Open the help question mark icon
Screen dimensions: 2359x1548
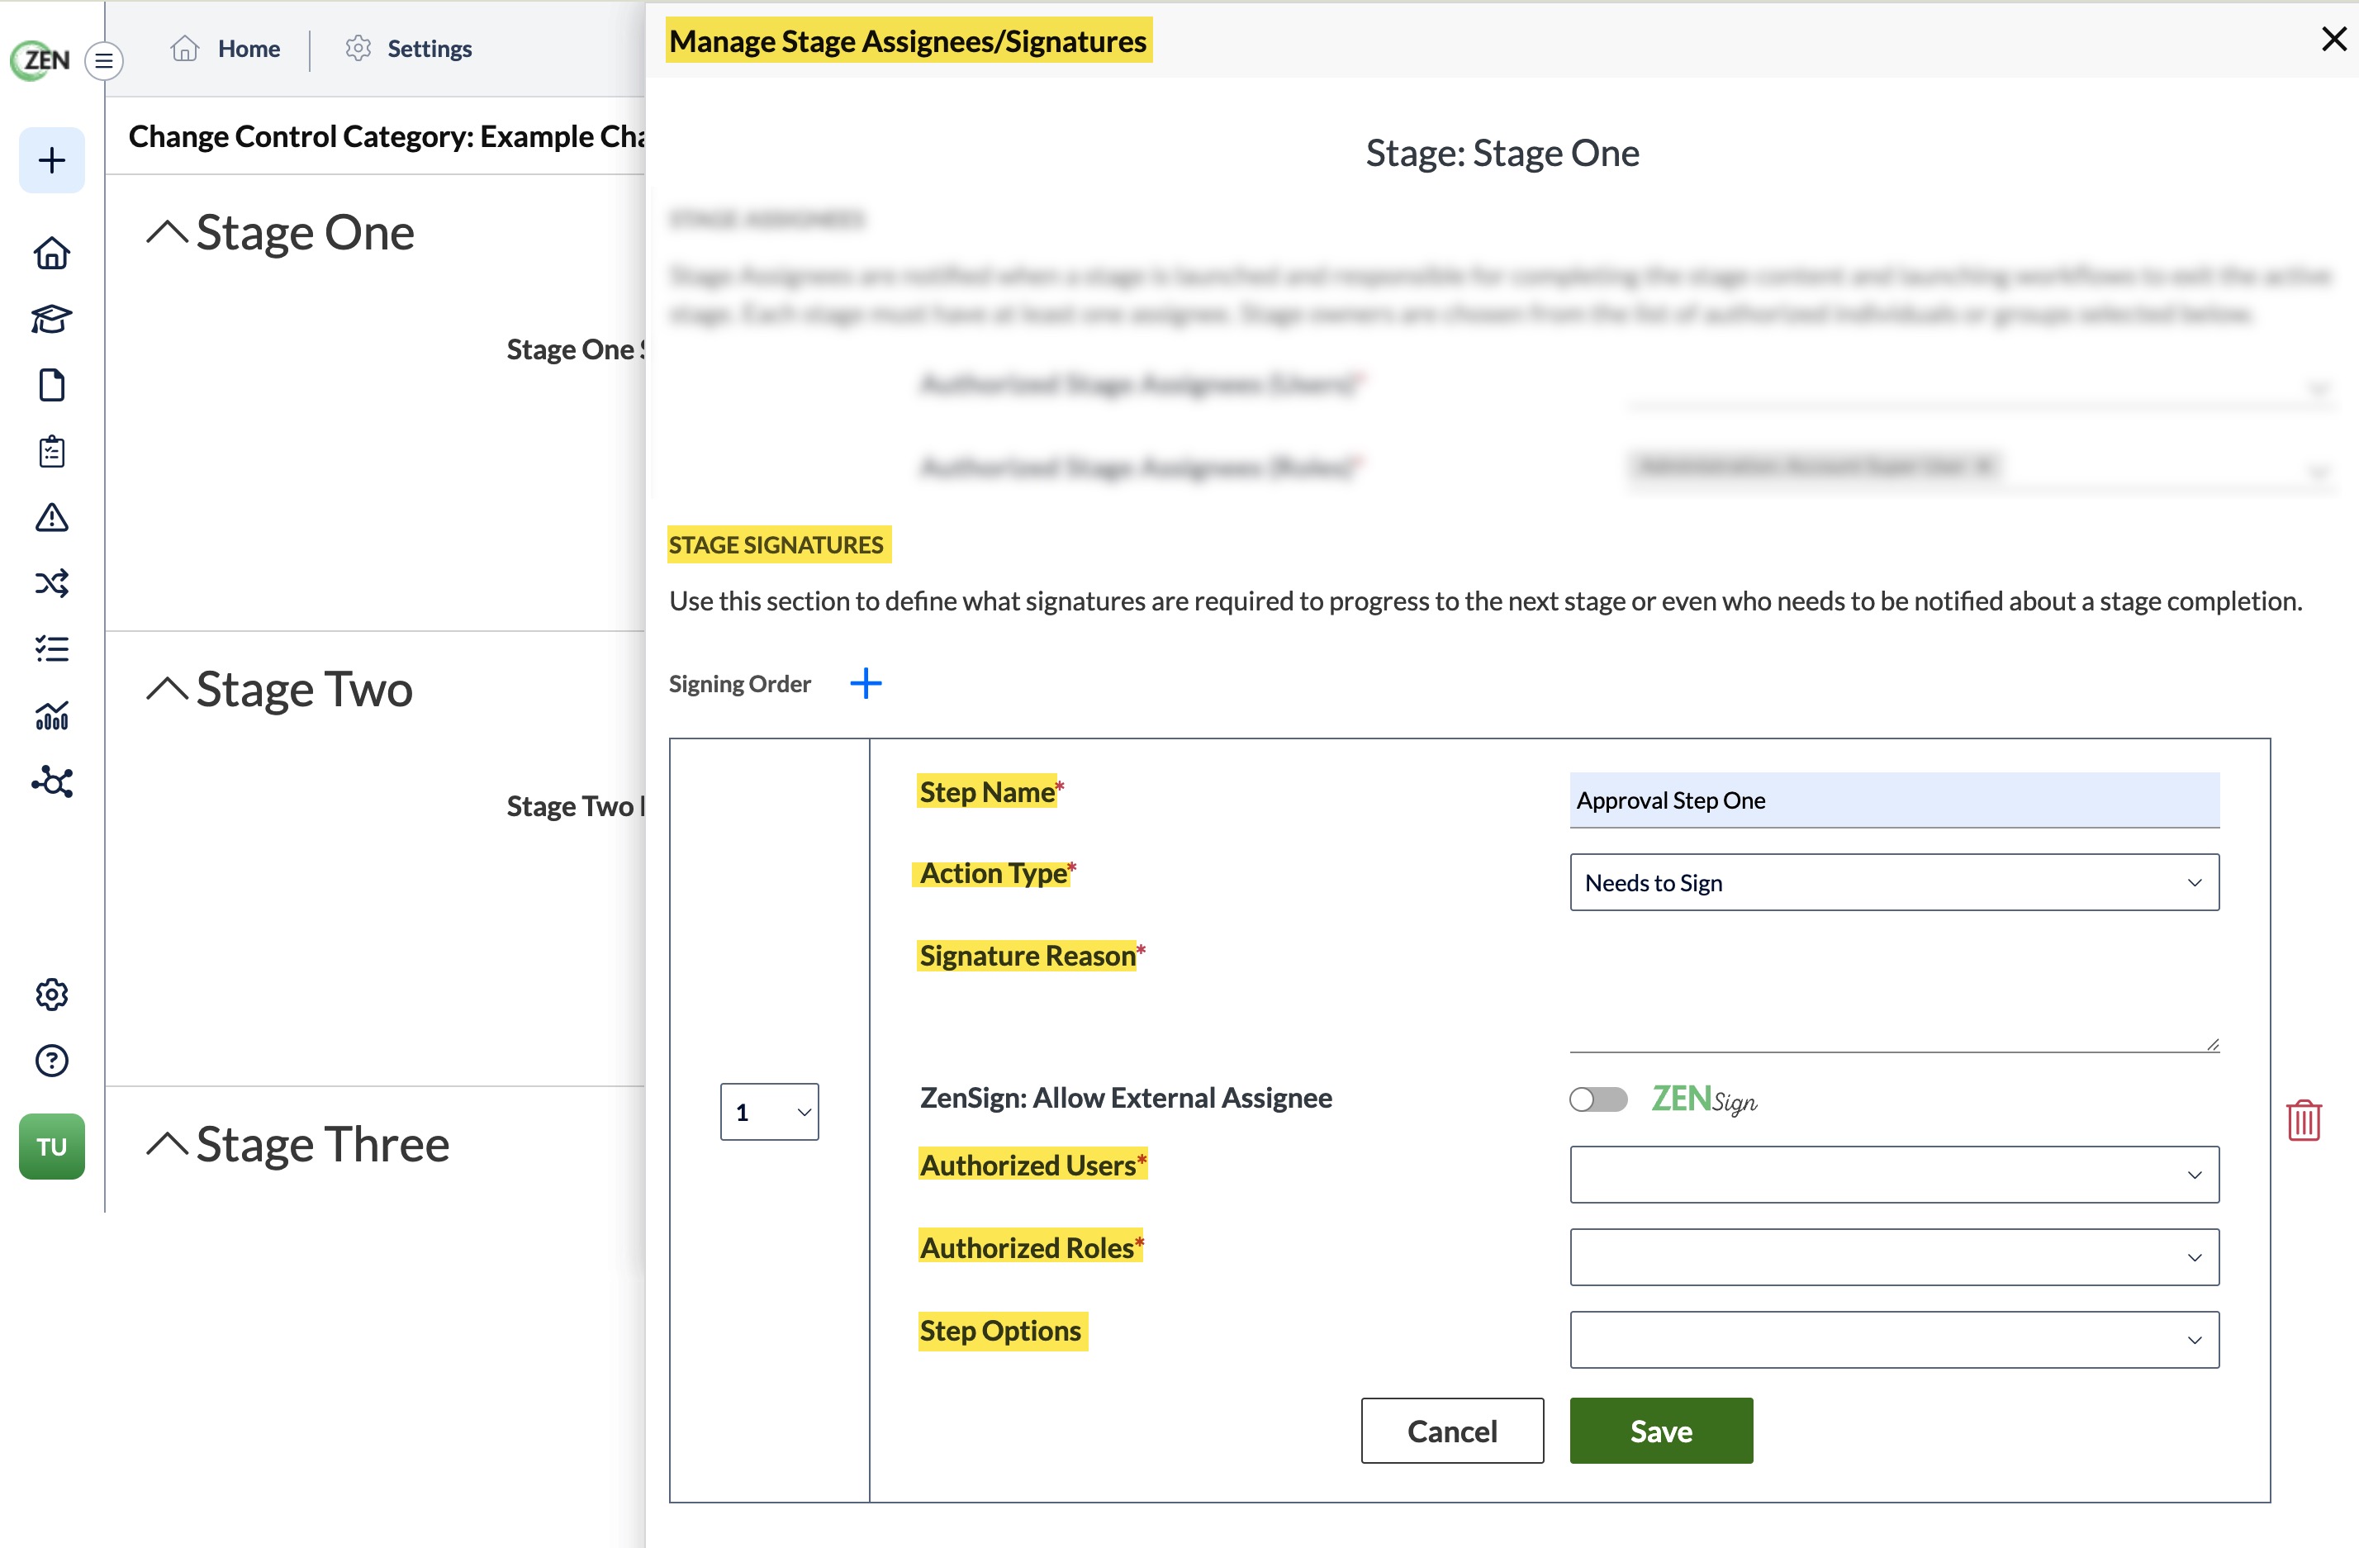pyautogui.click(x=51, y=1061)
